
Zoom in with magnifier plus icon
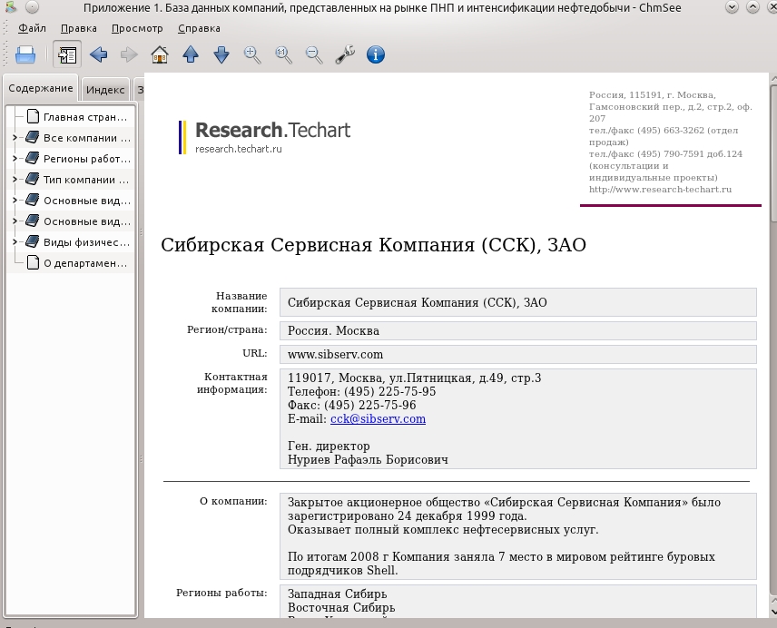point(252,54)
